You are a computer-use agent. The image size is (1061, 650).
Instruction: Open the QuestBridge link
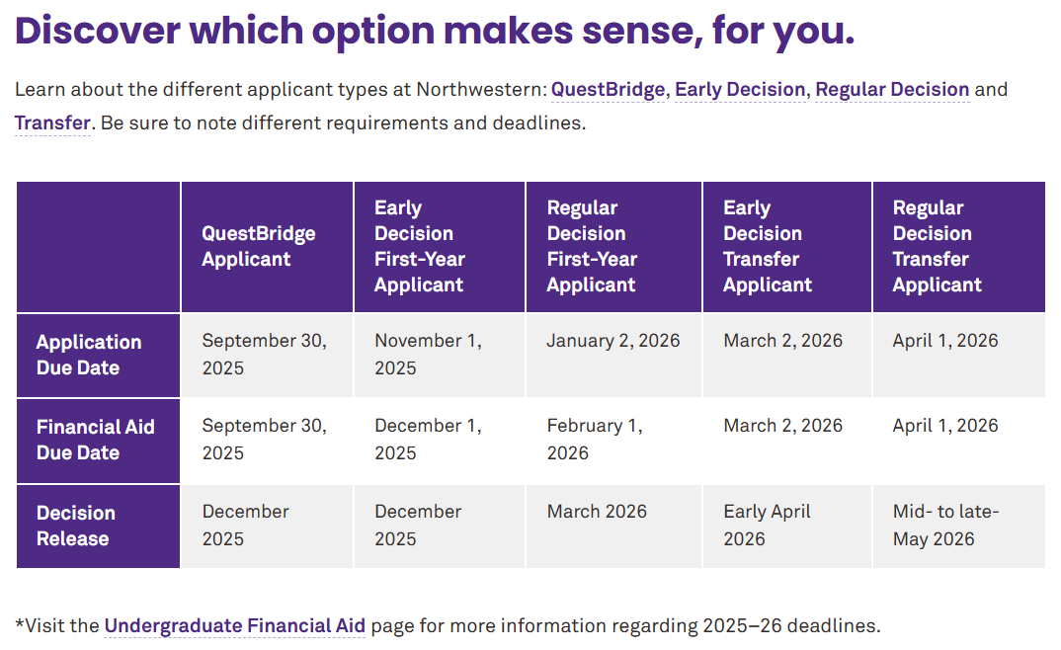608,89
